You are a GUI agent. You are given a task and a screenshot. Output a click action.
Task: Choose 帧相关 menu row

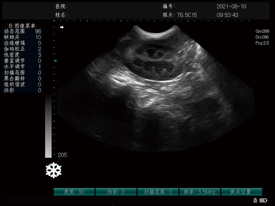pos(22,37)
